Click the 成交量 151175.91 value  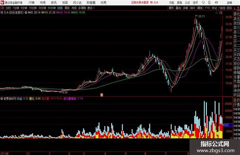pyautogui.click(x=52, y=98)
